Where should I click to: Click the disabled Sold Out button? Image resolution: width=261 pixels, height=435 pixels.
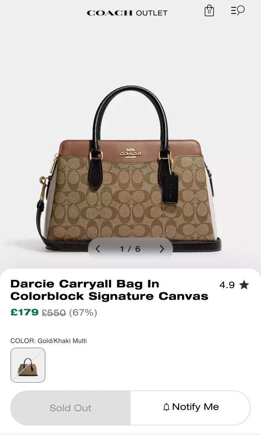click(70, 408)
